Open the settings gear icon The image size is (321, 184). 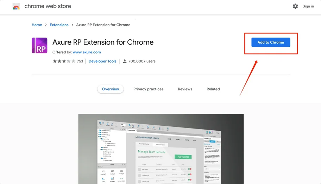point(295,6)
